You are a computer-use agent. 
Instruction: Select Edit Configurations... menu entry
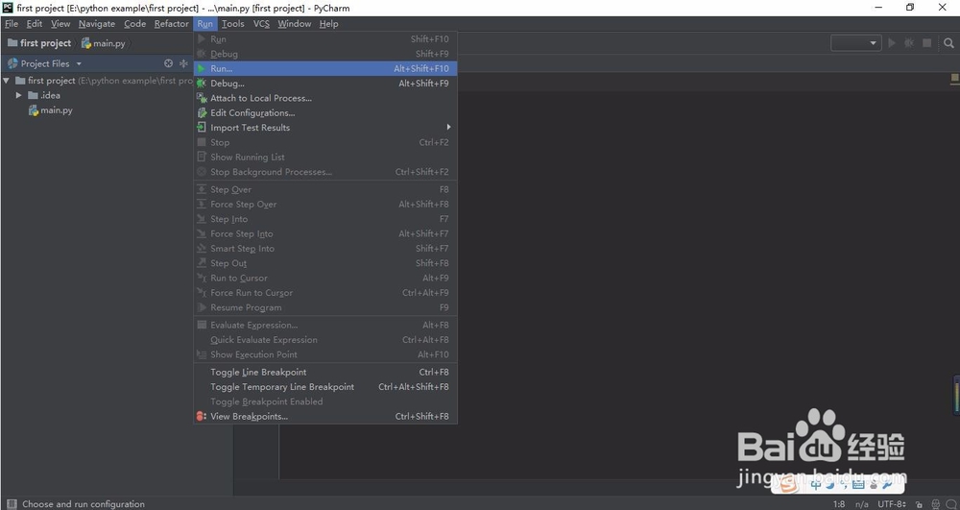tap(325, 112)
